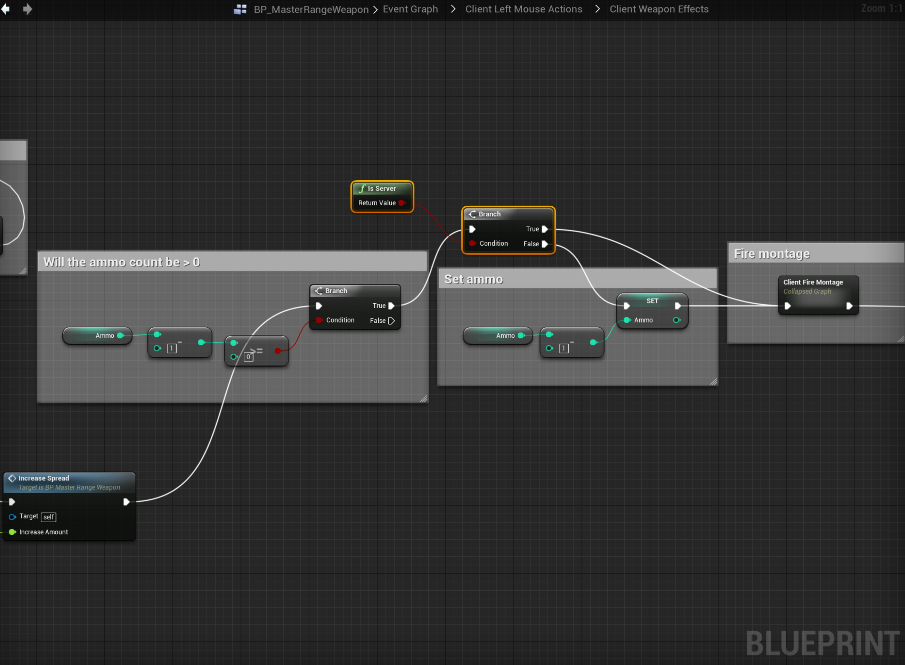The image size is (905, 665).
Task: Click the subtract value field in the Set ammo comment
Action: (x=564, y=349)
